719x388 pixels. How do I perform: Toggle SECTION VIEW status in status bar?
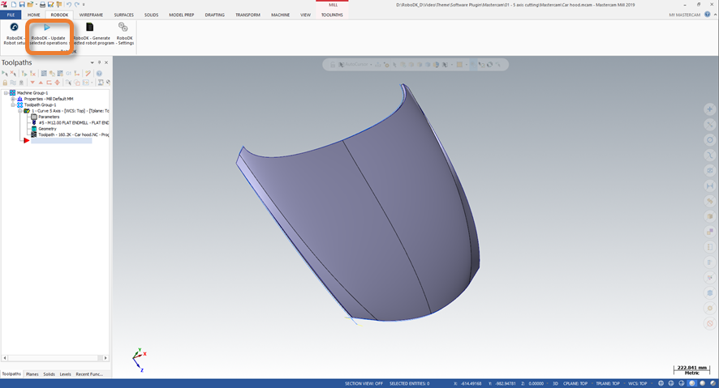coord(364,383)
